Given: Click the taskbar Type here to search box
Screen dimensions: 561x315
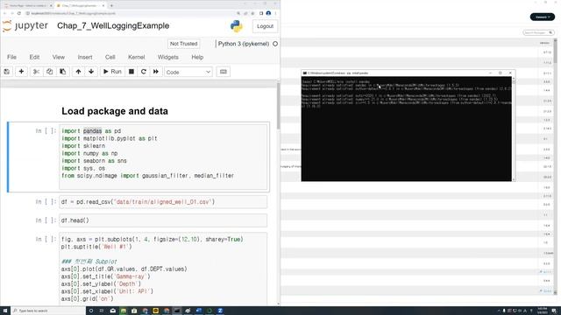Looking at the screenshot, I should 48,311.
